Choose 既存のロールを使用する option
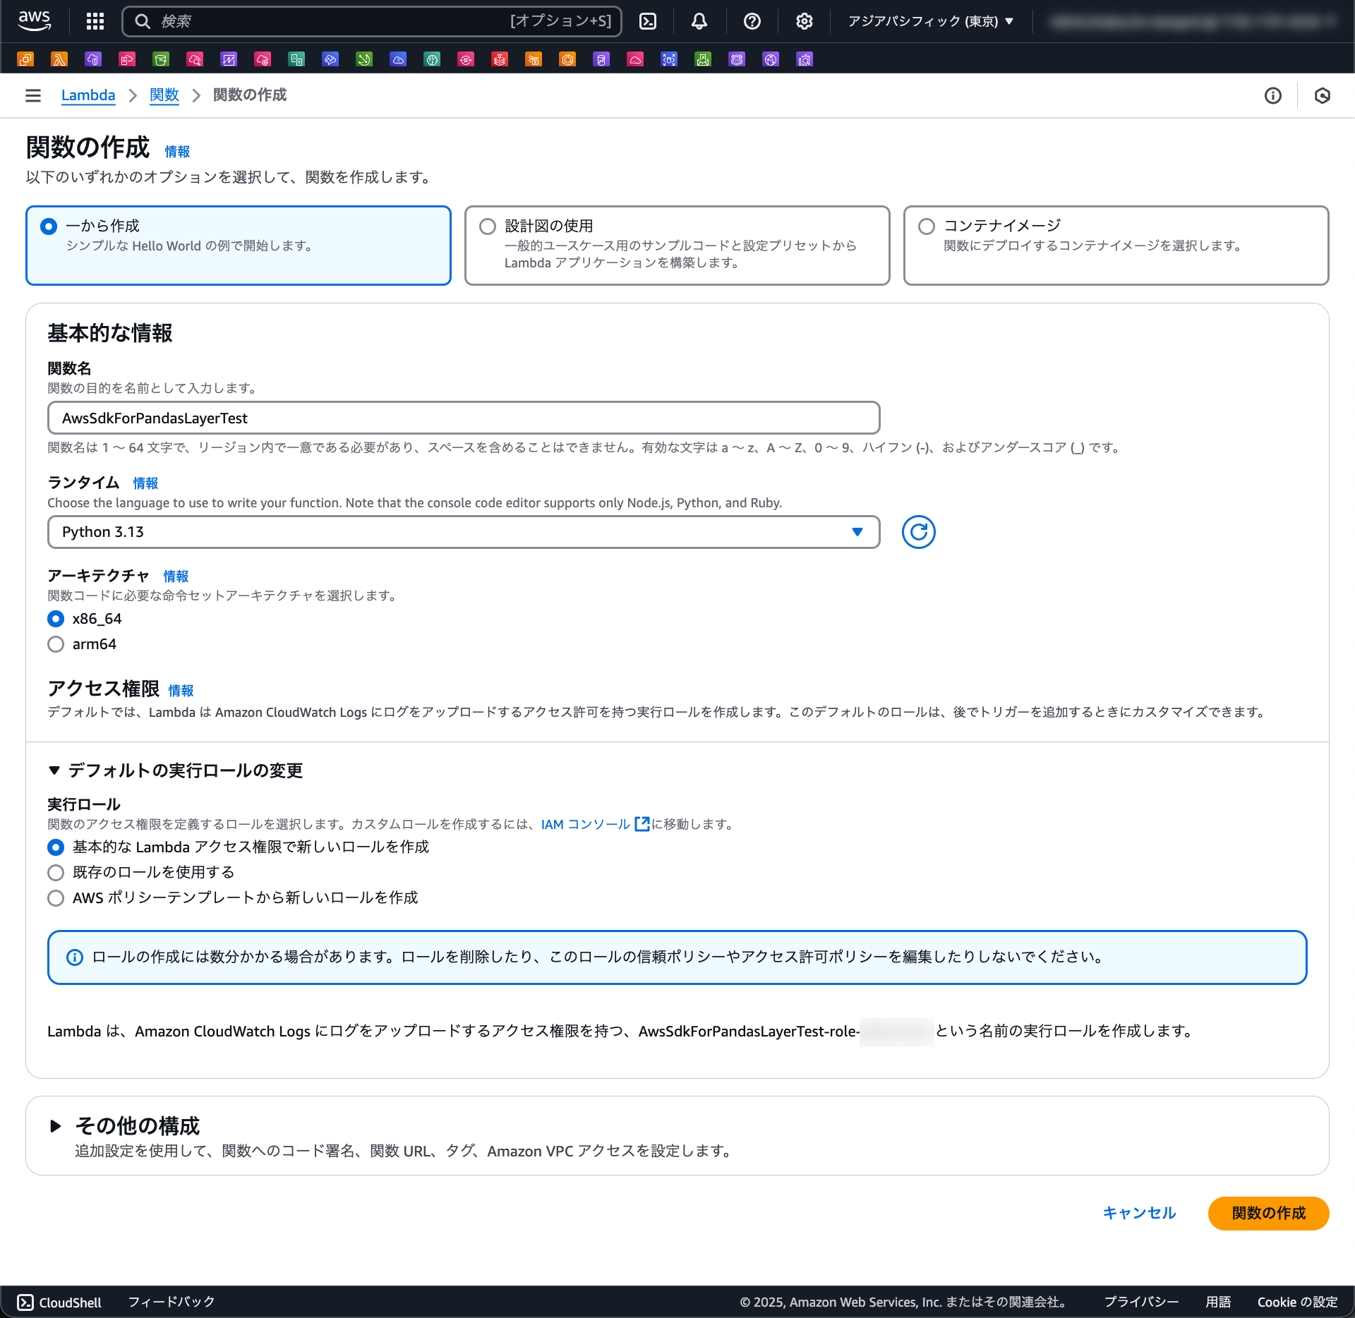Screen dimensions: 1355x1318 [56, 873]
